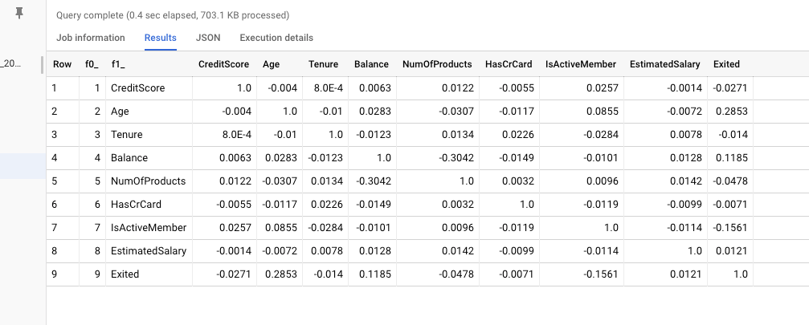Click the Balance column header

(x=371, y=64)
